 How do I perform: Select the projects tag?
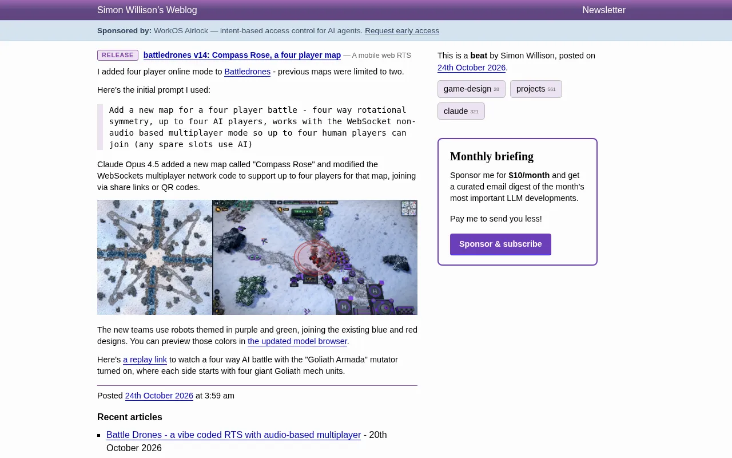click(x=536, y=89)
